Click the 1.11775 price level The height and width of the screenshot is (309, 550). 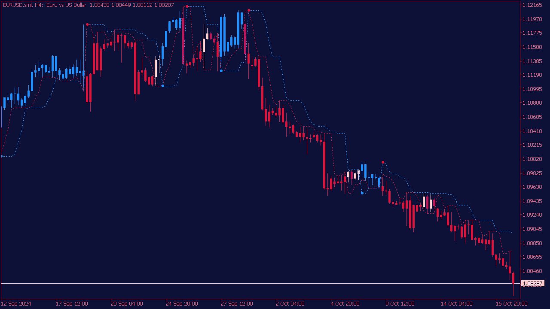coord(532,33)
